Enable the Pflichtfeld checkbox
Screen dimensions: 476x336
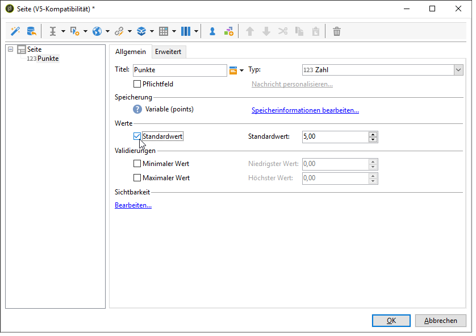coord(137,84)
